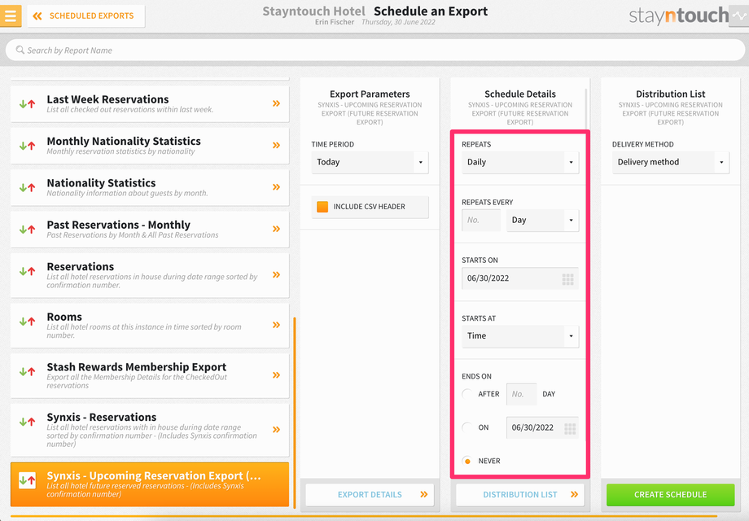Click the Export Details button
Screen dimensions: 749x521
tap(370, 495)
